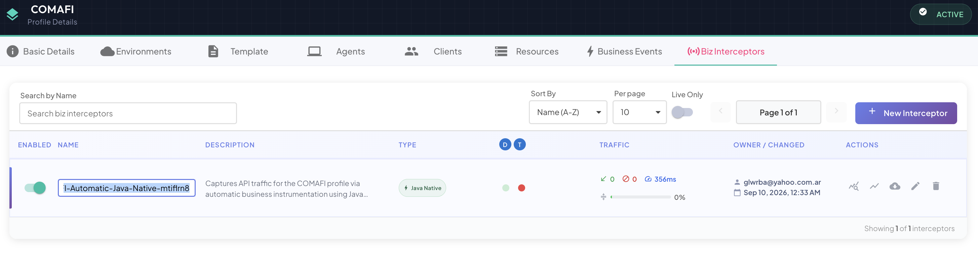The image size is (978, 255).
Task: Go to the Agents tab
Action: click(336, 52)
